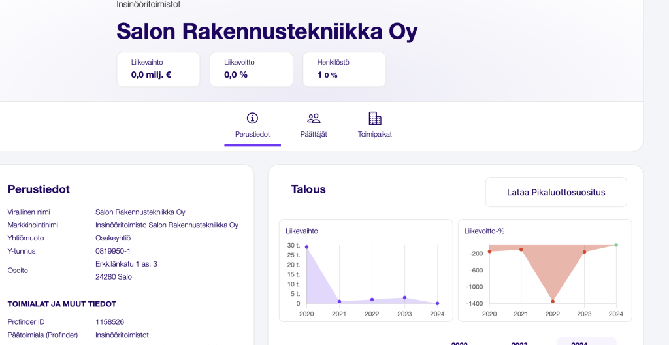This screenshot has width=669, height=345.
Task: Click the Liikevaihto chart title
Action: coord(302,231)
